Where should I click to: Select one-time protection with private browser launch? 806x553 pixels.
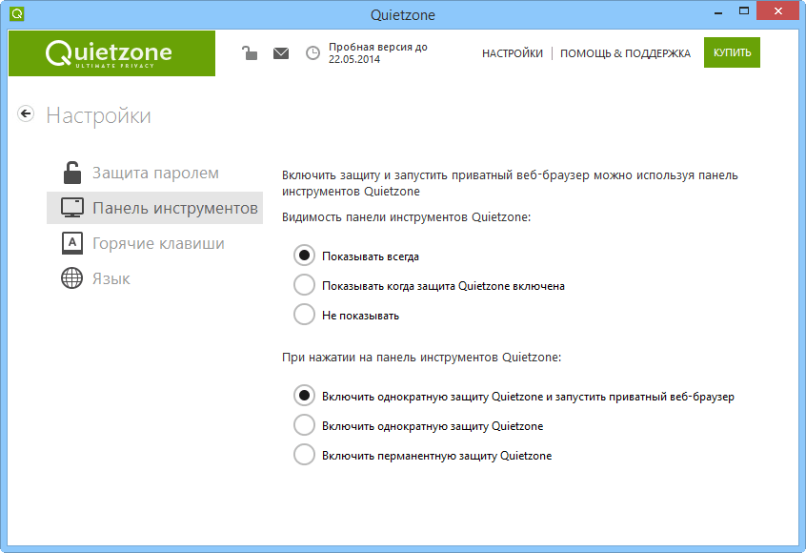click(304, 396)
